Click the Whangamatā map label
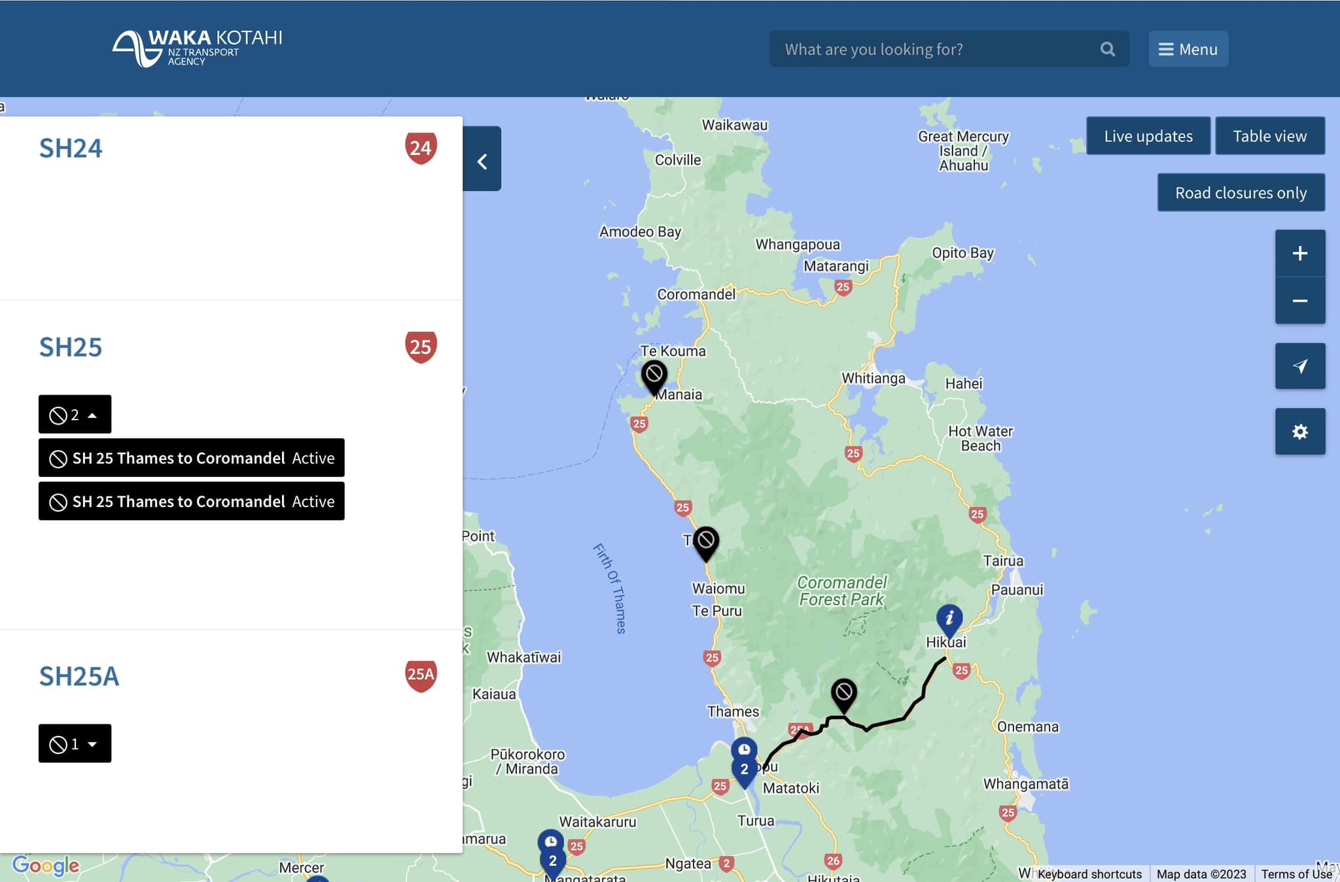1340x882 pixels. click(1026, 784)
